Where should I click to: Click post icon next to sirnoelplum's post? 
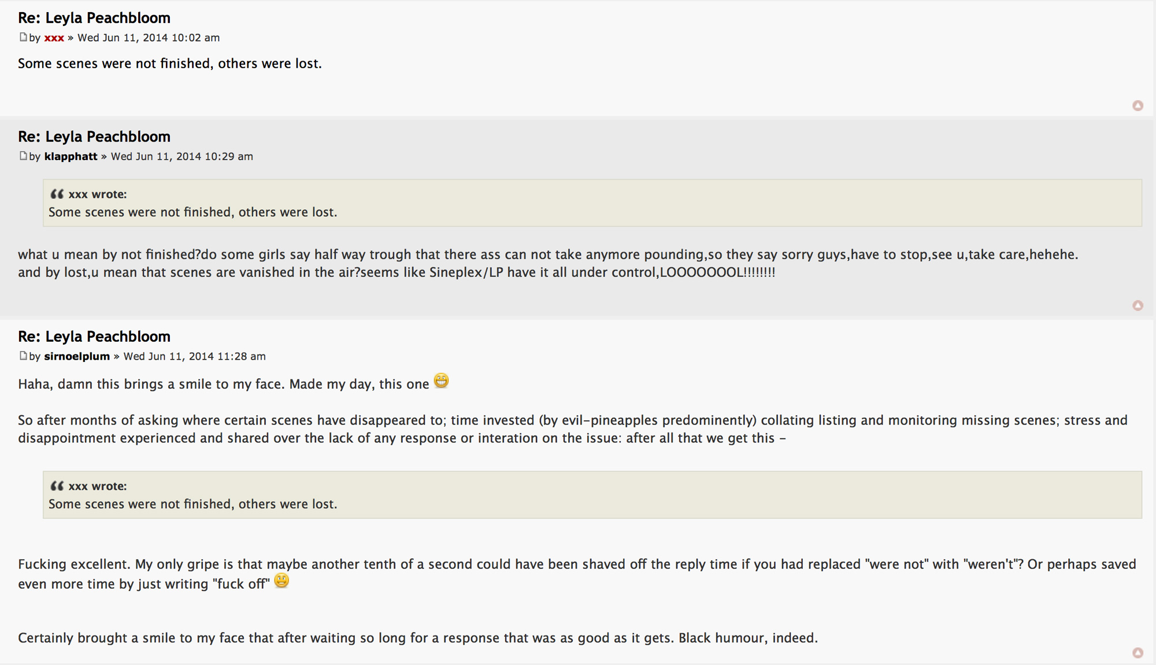click(23, 356)
